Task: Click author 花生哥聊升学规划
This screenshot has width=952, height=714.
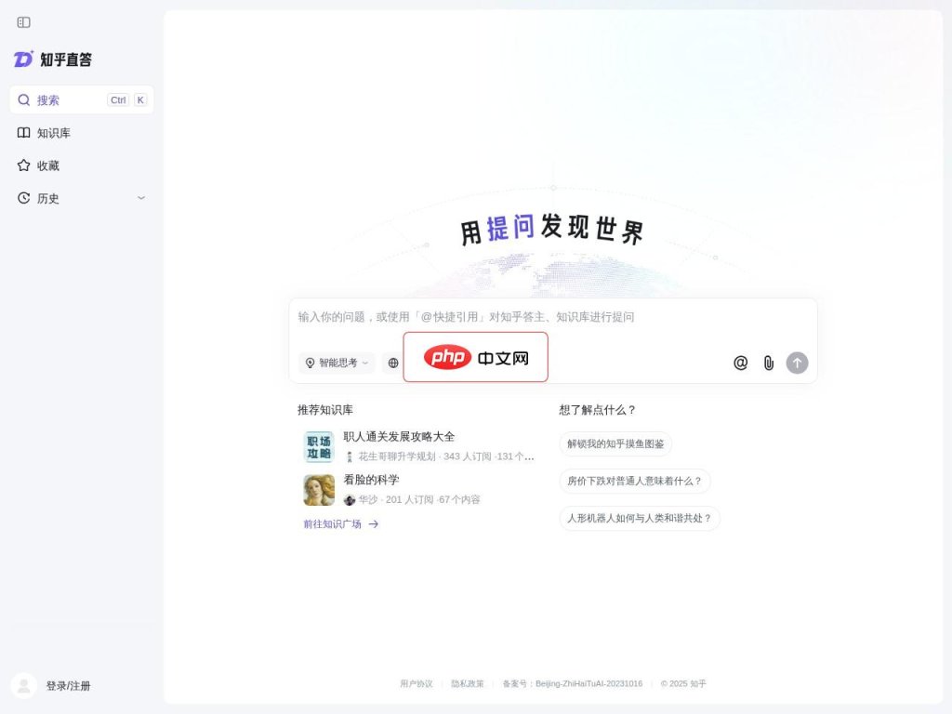Action: click(x=396, y=456)
